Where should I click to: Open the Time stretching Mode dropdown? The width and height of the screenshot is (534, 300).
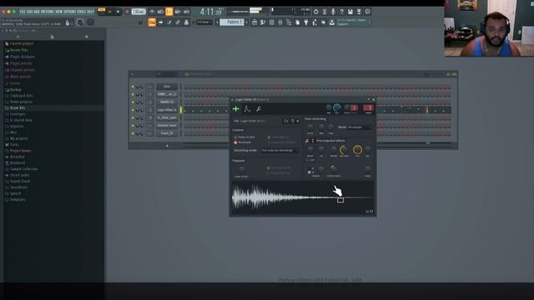(360, 127)
